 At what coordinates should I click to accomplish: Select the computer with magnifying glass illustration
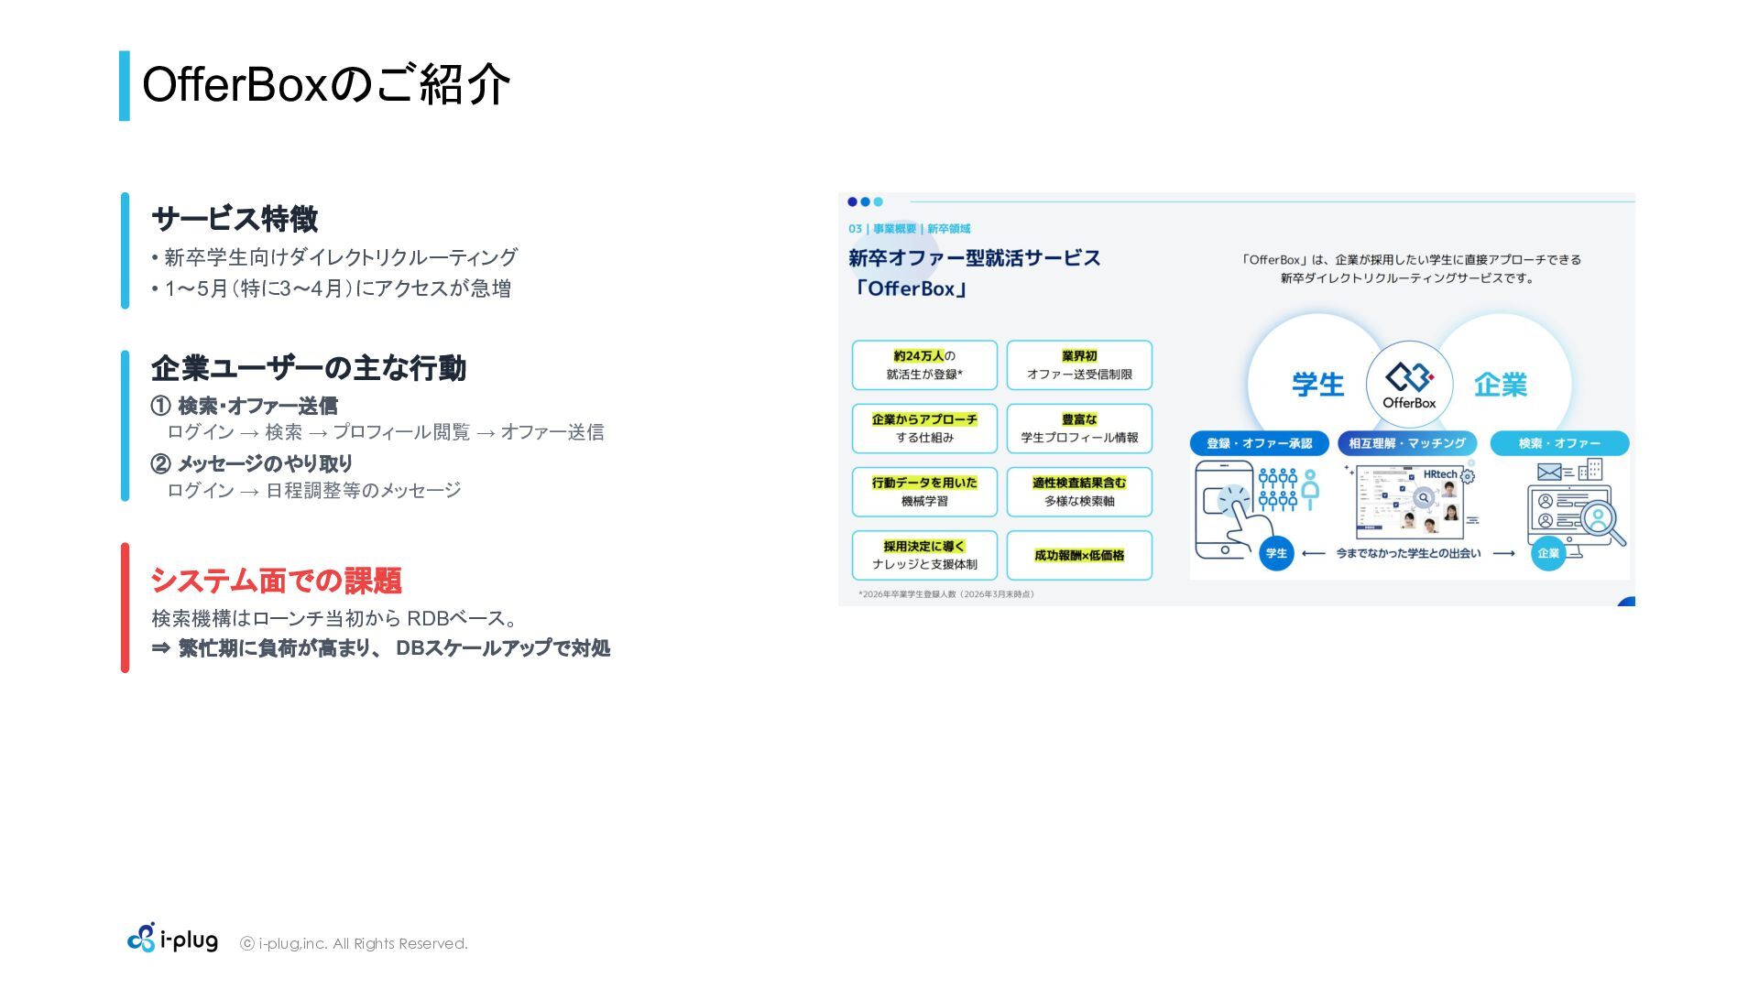click(x=1576, y=510)
